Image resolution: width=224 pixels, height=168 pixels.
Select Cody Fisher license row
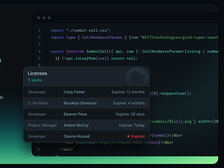pyautogui.click(x=74, y=92)
